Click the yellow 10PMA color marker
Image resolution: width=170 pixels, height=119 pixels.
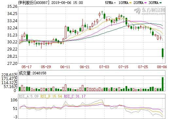(130, 3)
